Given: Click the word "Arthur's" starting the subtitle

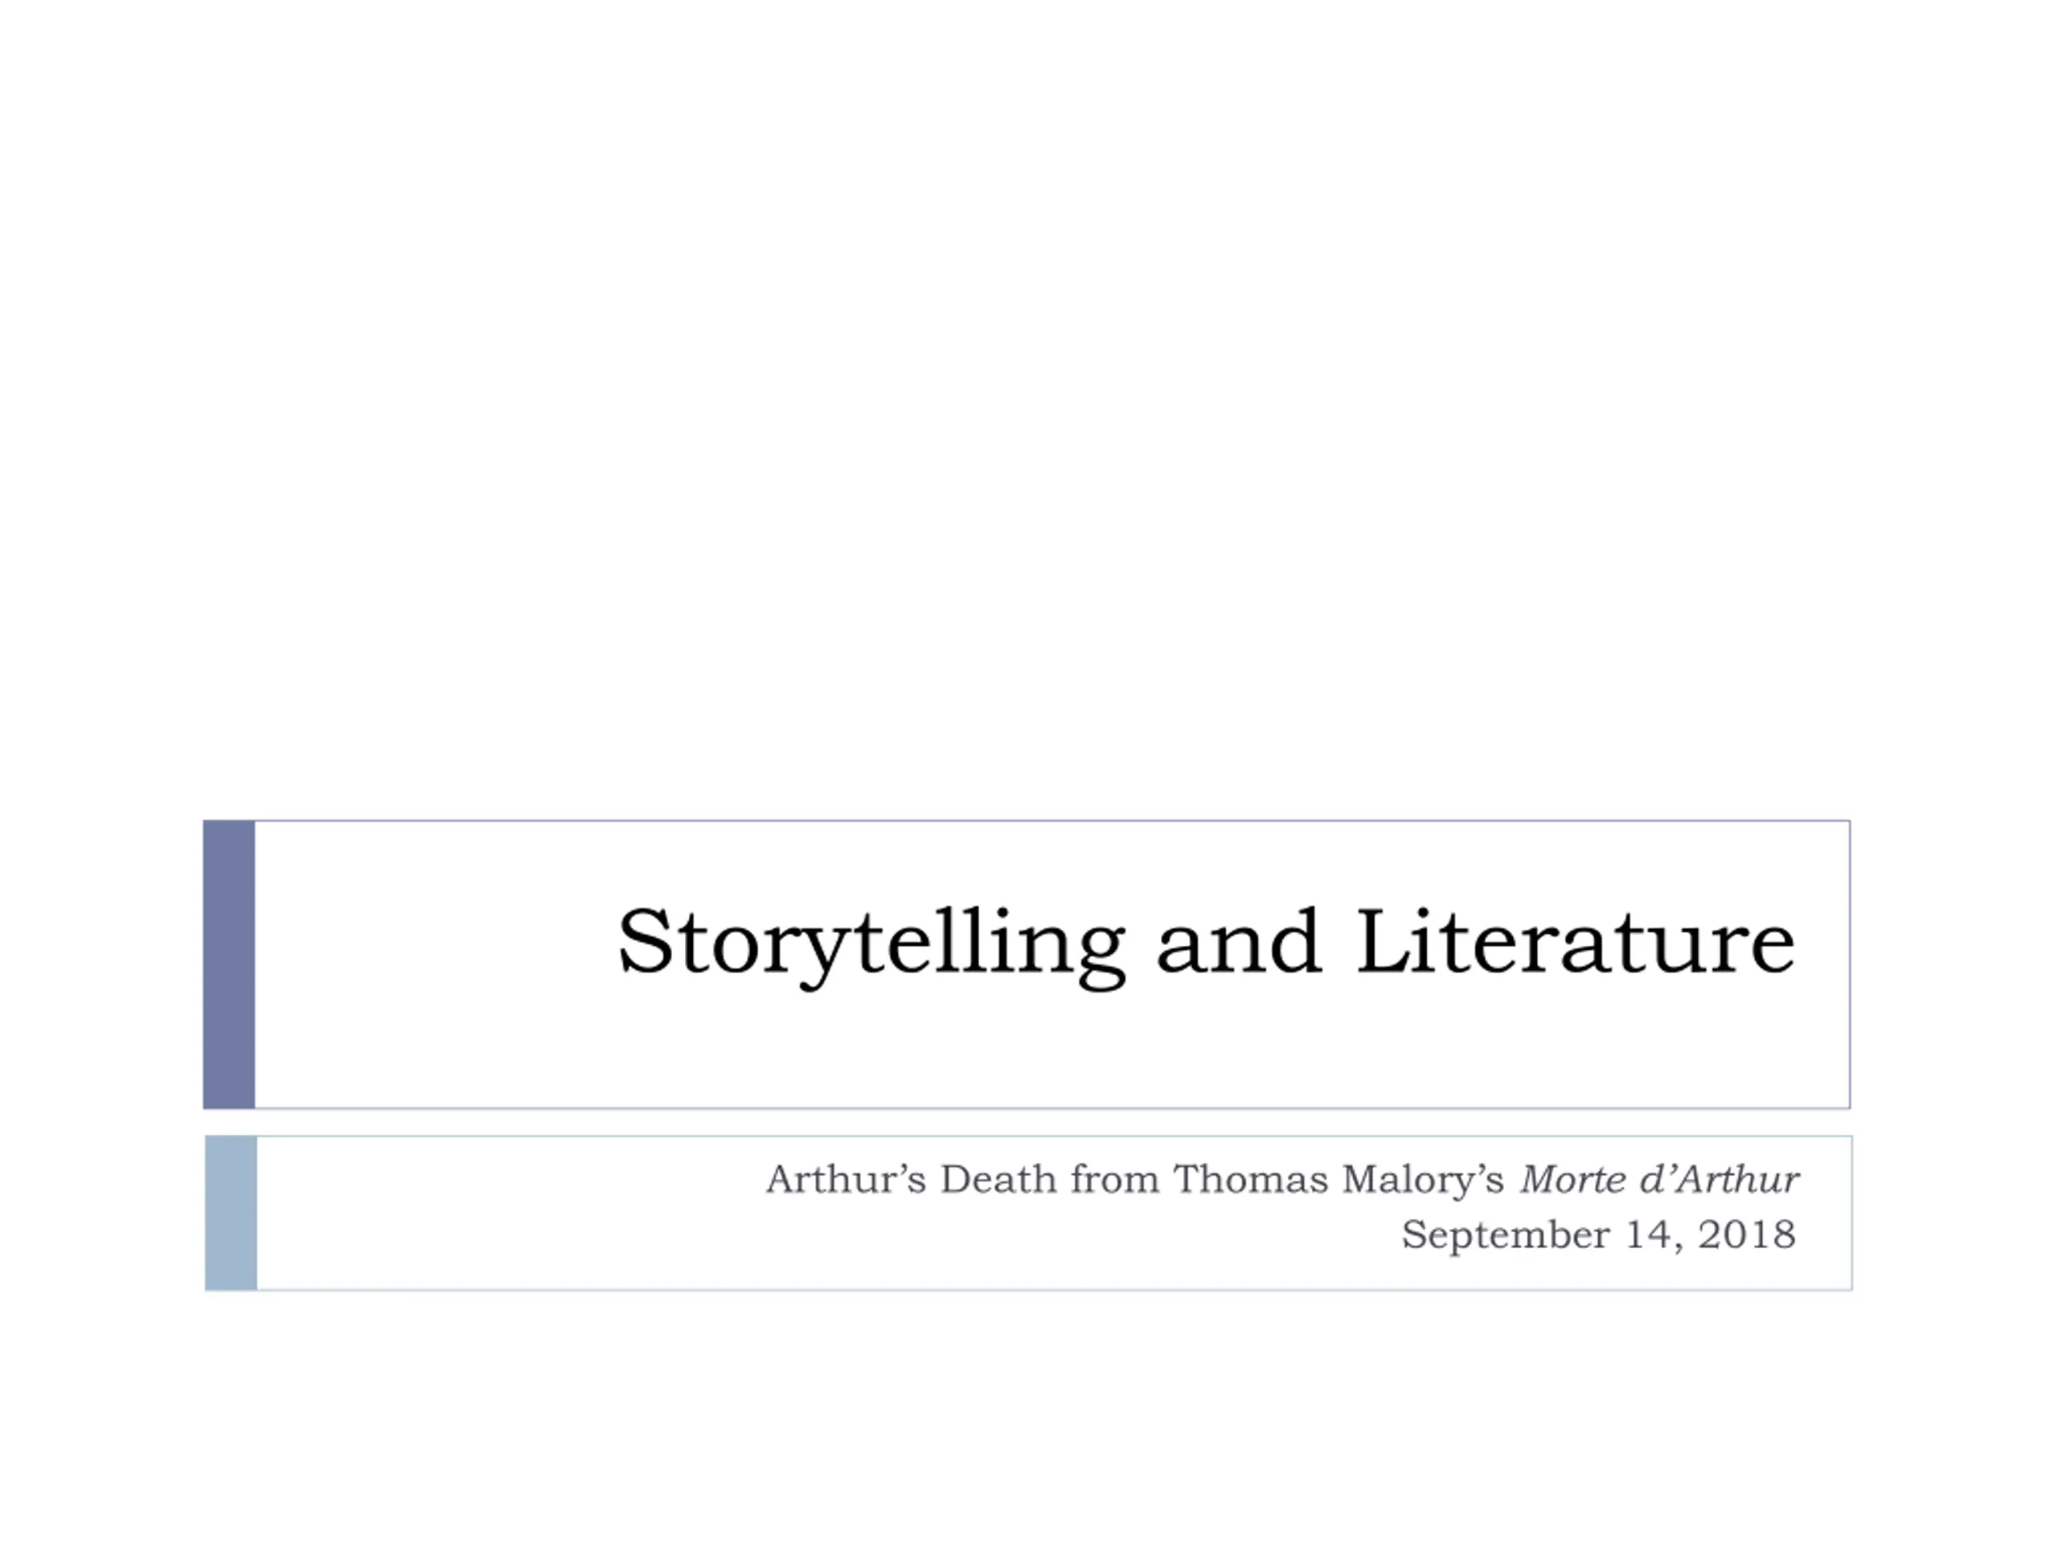Looking at the screenshot, I should 846,1179.
